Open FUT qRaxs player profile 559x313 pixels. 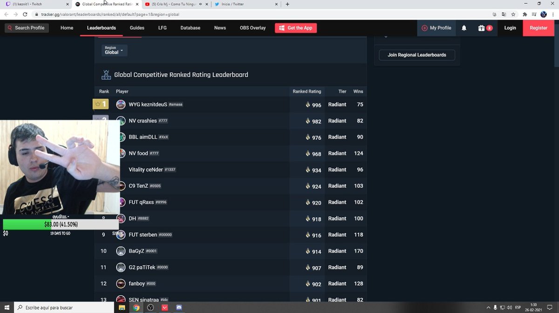point(141,202)
